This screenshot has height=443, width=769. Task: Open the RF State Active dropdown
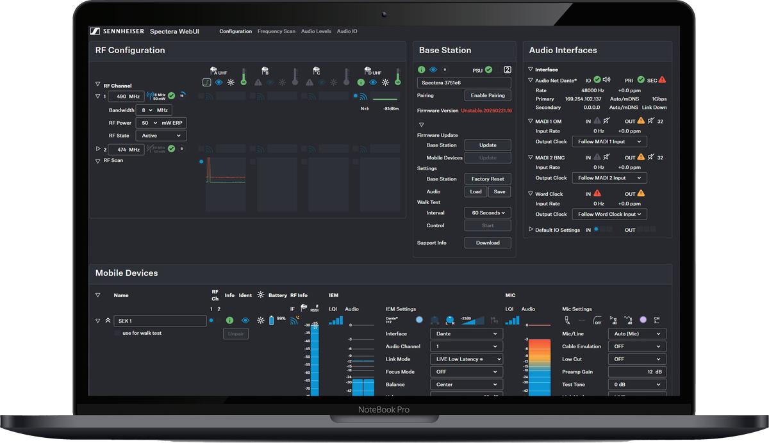161,136
